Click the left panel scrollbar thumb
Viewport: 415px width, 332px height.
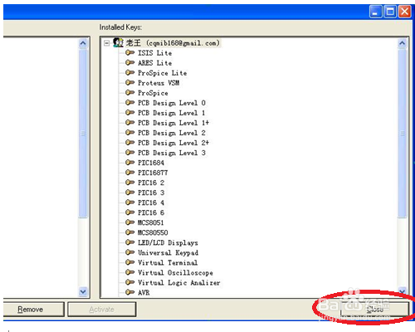(83, 133)
